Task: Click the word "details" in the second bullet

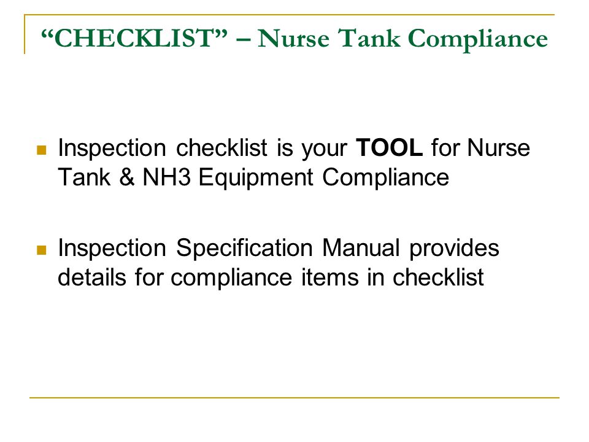Action: pos(91,277)
